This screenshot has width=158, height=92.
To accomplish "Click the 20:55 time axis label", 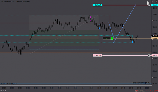I will click(91, 88).
